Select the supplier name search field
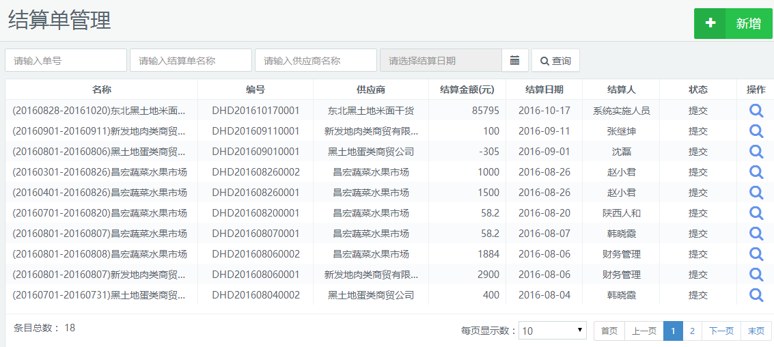Viewport: 774px width, 347px height. (316, 60)
